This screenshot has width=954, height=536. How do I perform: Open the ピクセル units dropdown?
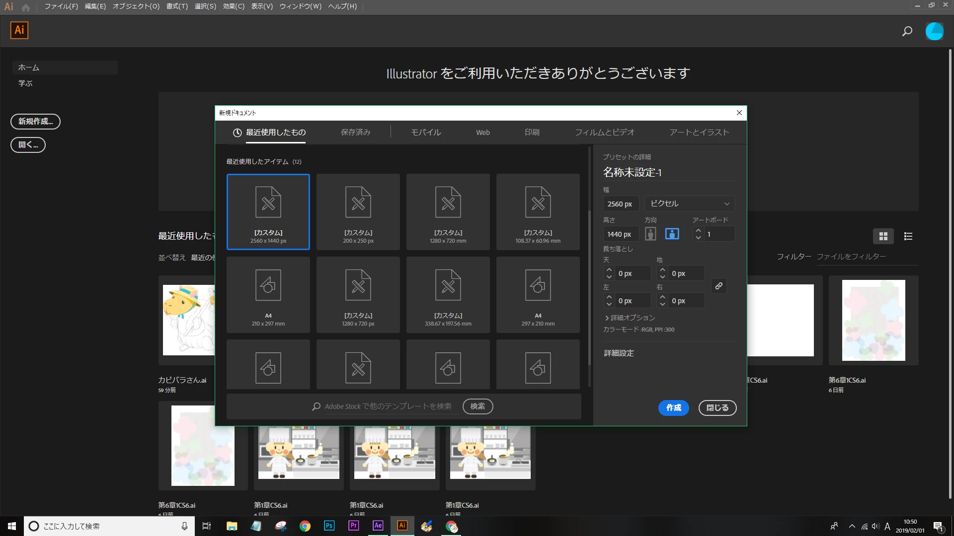689,203
